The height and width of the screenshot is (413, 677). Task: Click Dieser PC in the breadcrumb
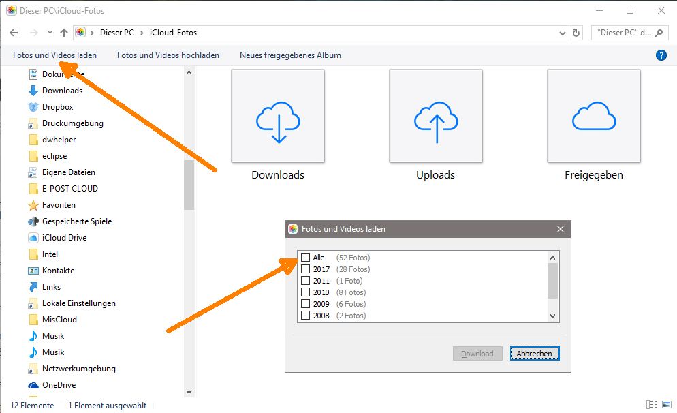pos(117,33)
